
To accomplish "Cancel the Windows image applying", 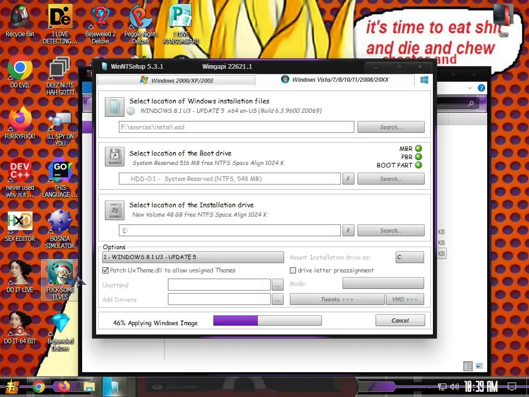I will (400, 320).
